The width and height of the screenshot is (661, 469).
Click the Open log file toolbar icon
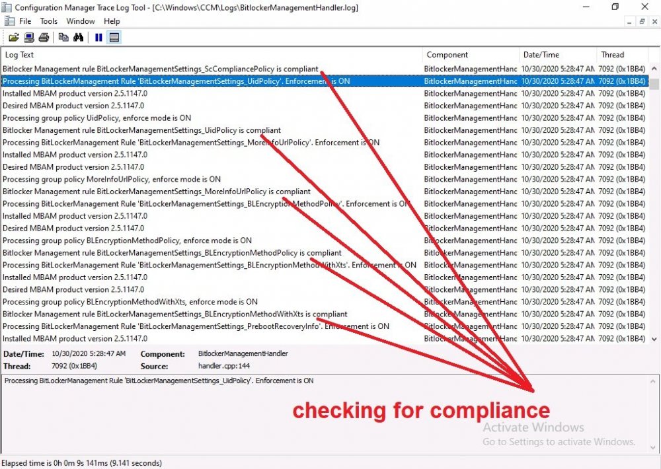[13, 38]
